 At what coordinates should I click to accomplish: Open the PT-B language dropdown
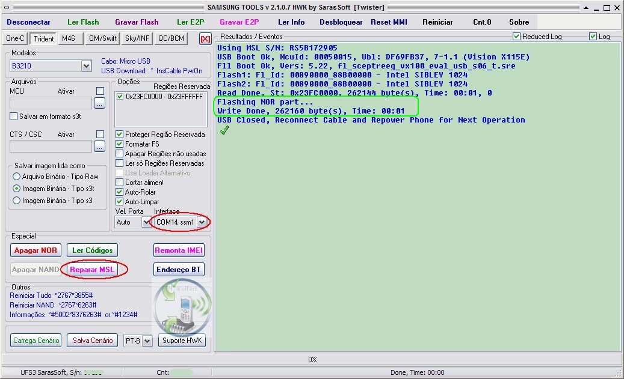[147, 341]
